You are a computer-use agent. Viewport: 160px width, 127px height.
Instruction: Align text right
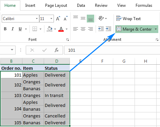(91, 29)
